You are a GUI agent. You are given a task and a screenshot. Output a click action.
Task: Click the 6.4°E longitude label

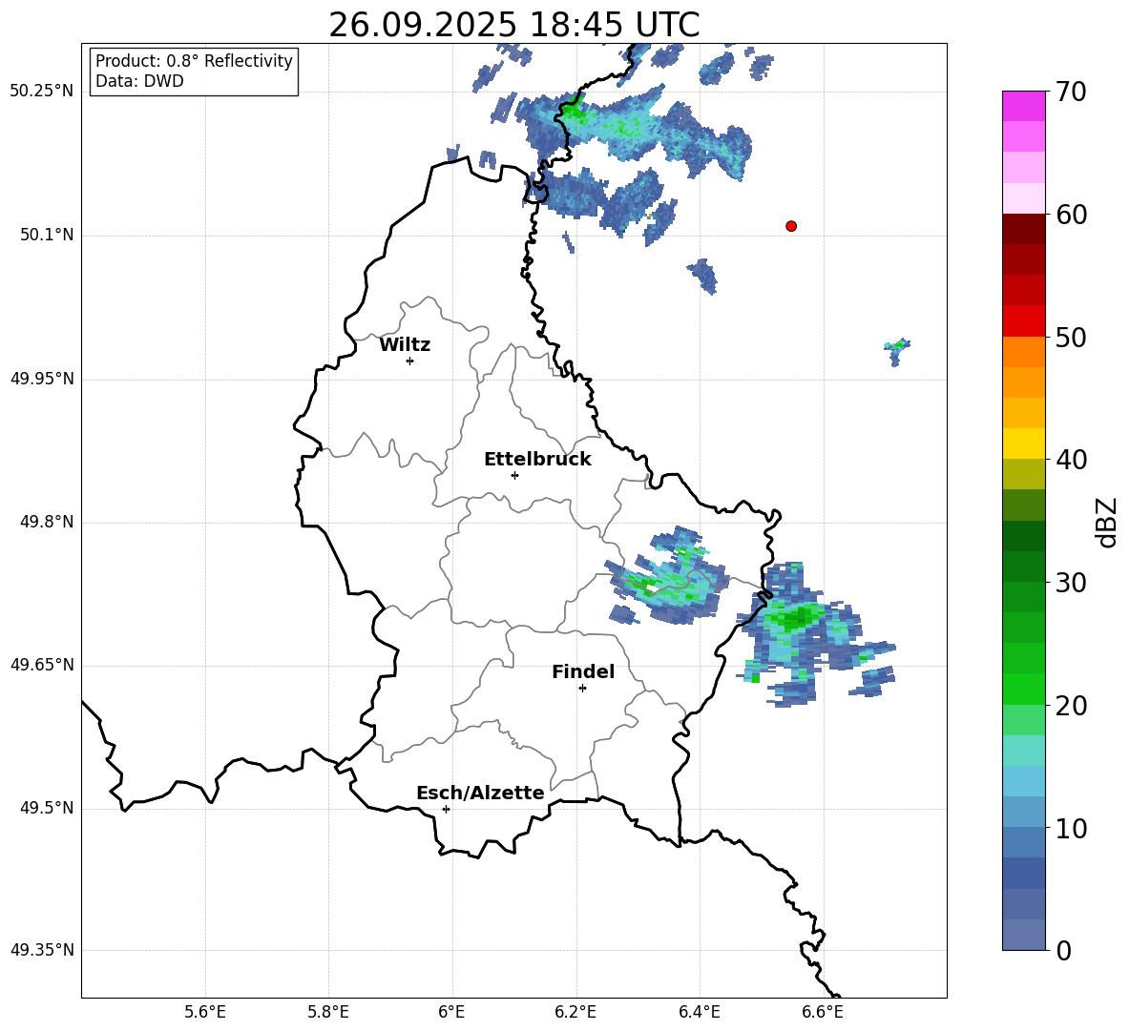tap(699, 1013)
